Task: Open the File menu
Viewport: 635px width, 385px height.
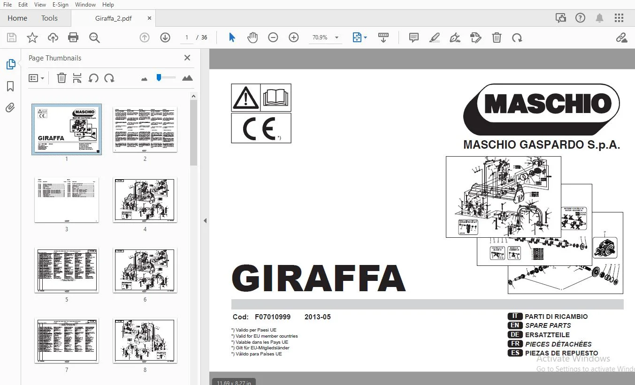Action: coord(8,4)
